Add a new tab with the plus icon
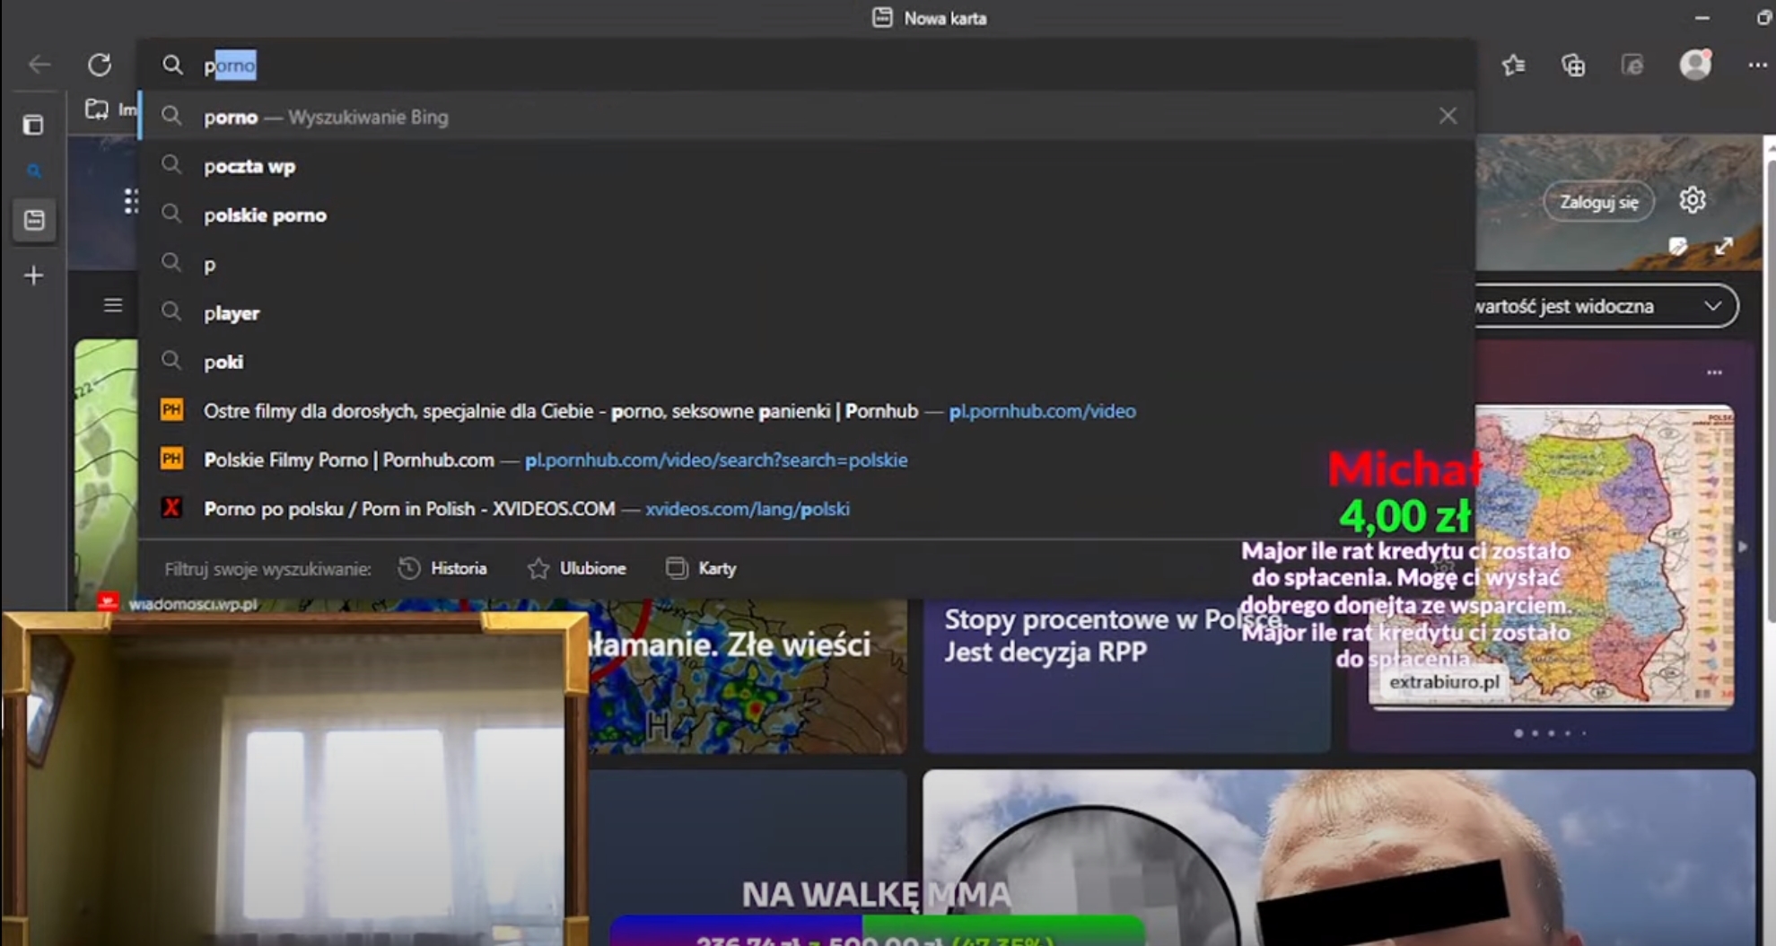 (33, 276)
